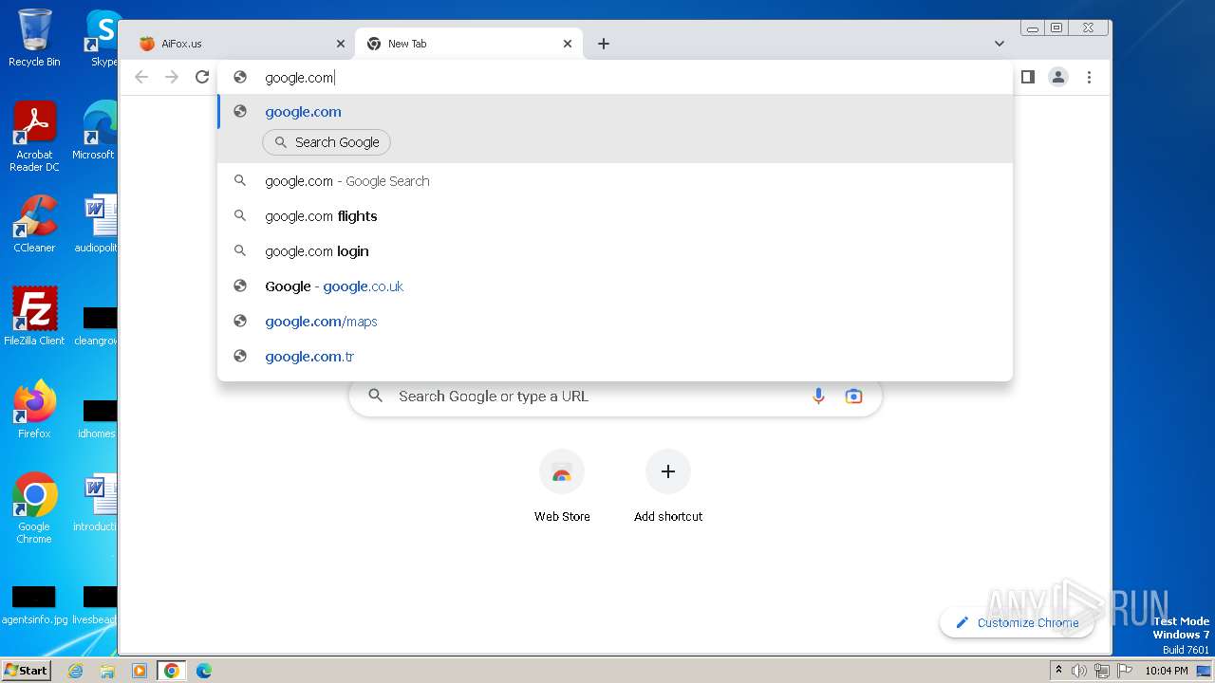Select the FileZilla Client desktop icon
The width and height of the screenshot is (1215, 683).
[x=34, y=316]
